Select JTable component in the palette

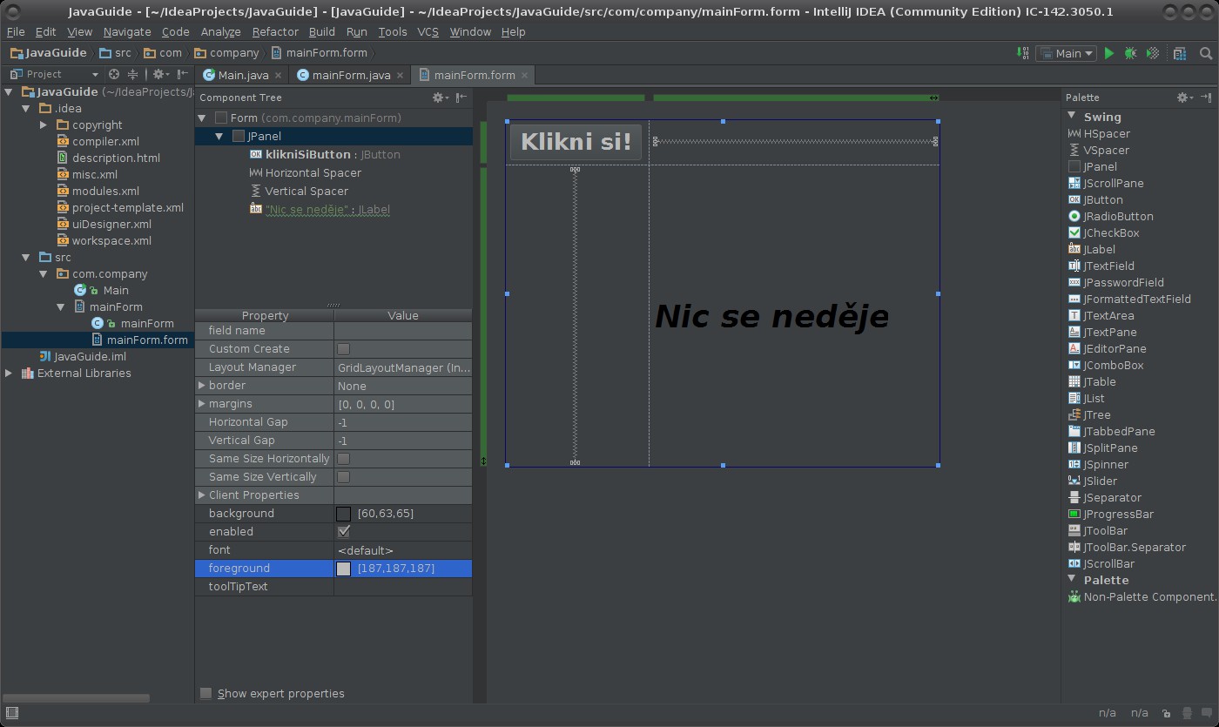[1099, 381]
